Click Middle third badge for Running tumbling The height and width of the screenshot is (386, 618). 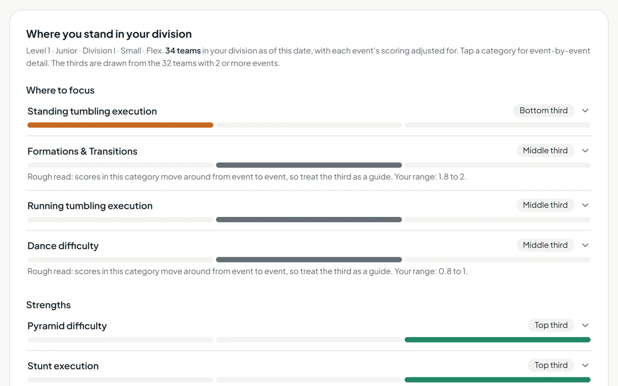click(x=545, y=205)
